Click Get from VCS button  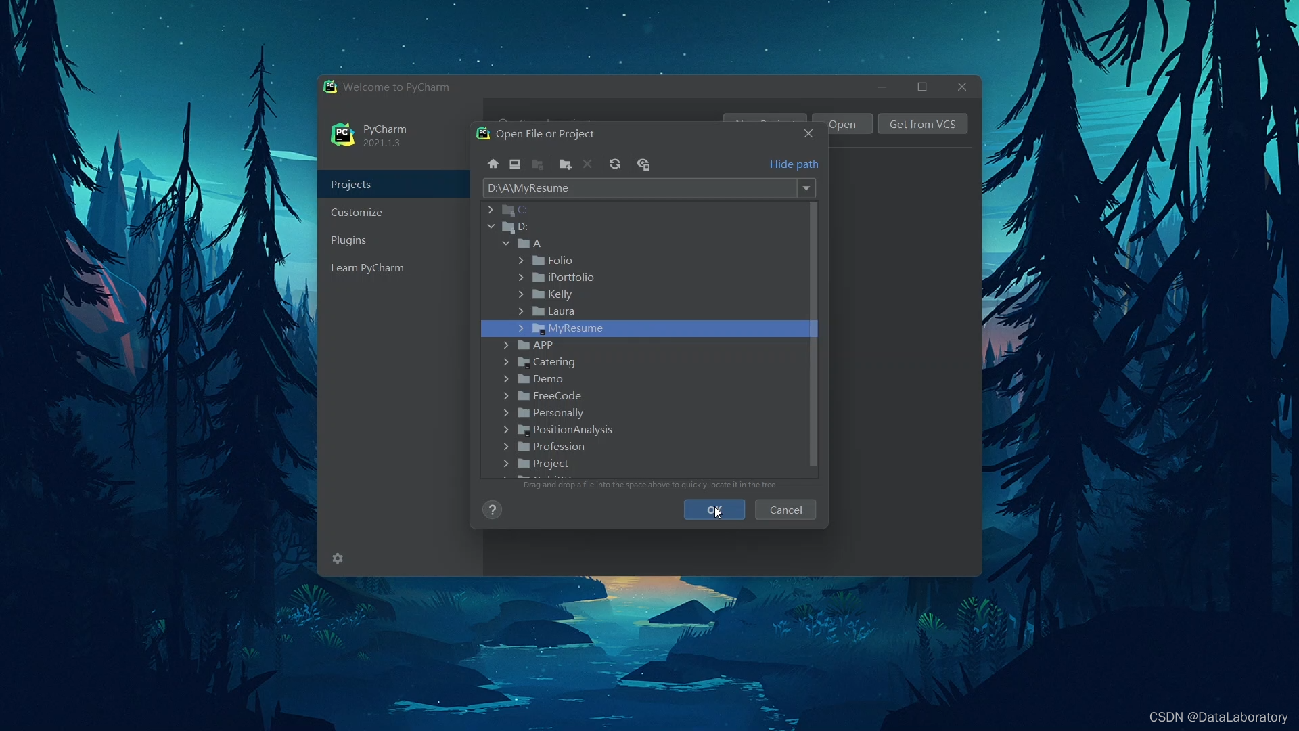[x=923, y=124]
